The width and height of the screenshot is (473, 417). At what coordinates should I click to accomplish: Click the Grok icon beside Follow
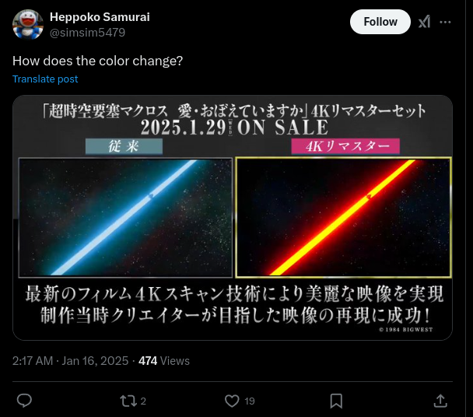pyautogui.click(x=424, y=22)
